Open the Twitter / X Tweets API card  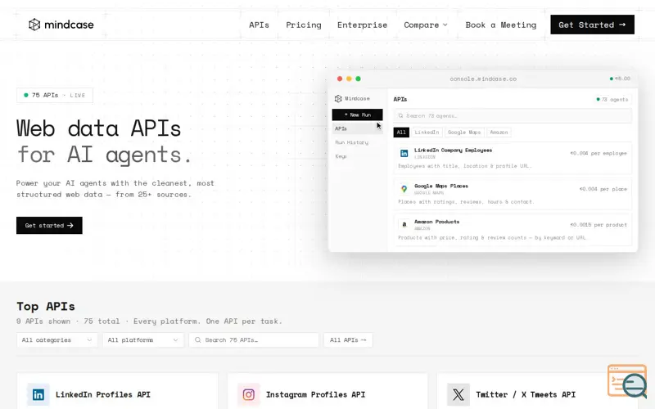click(x=538, y=391)
